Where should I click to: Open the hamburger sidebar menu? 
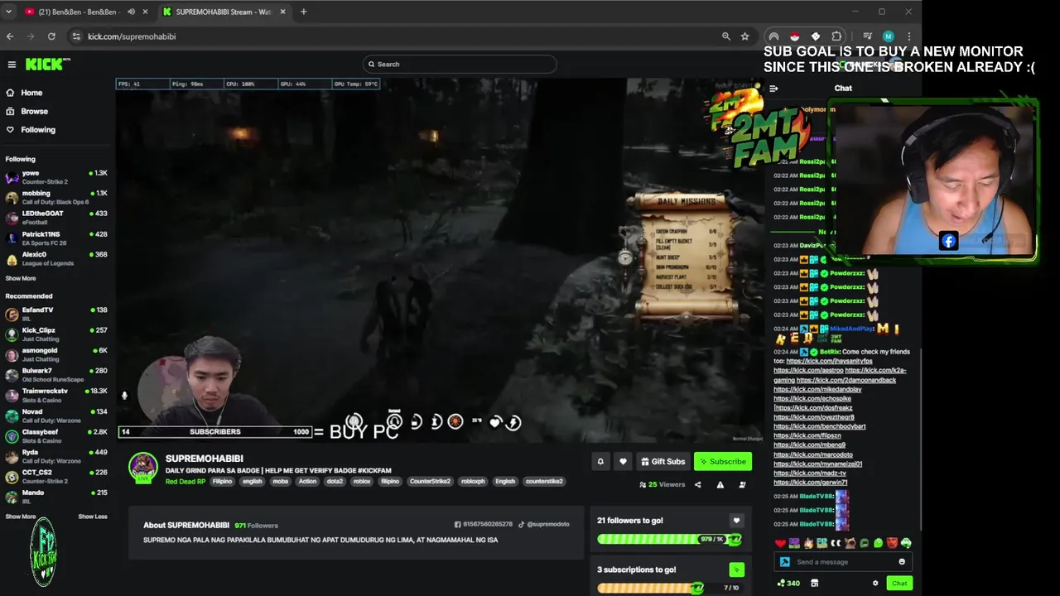[12, 65]
